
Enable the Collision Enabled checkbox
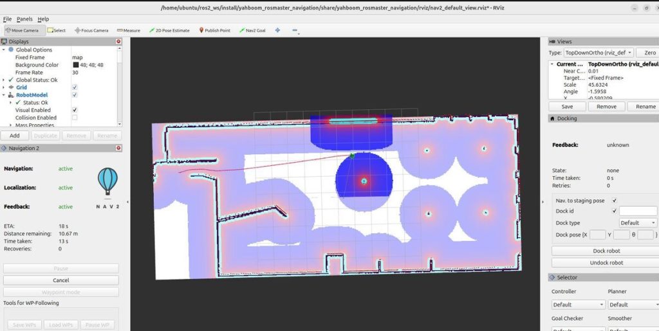(x=75, y=118)
